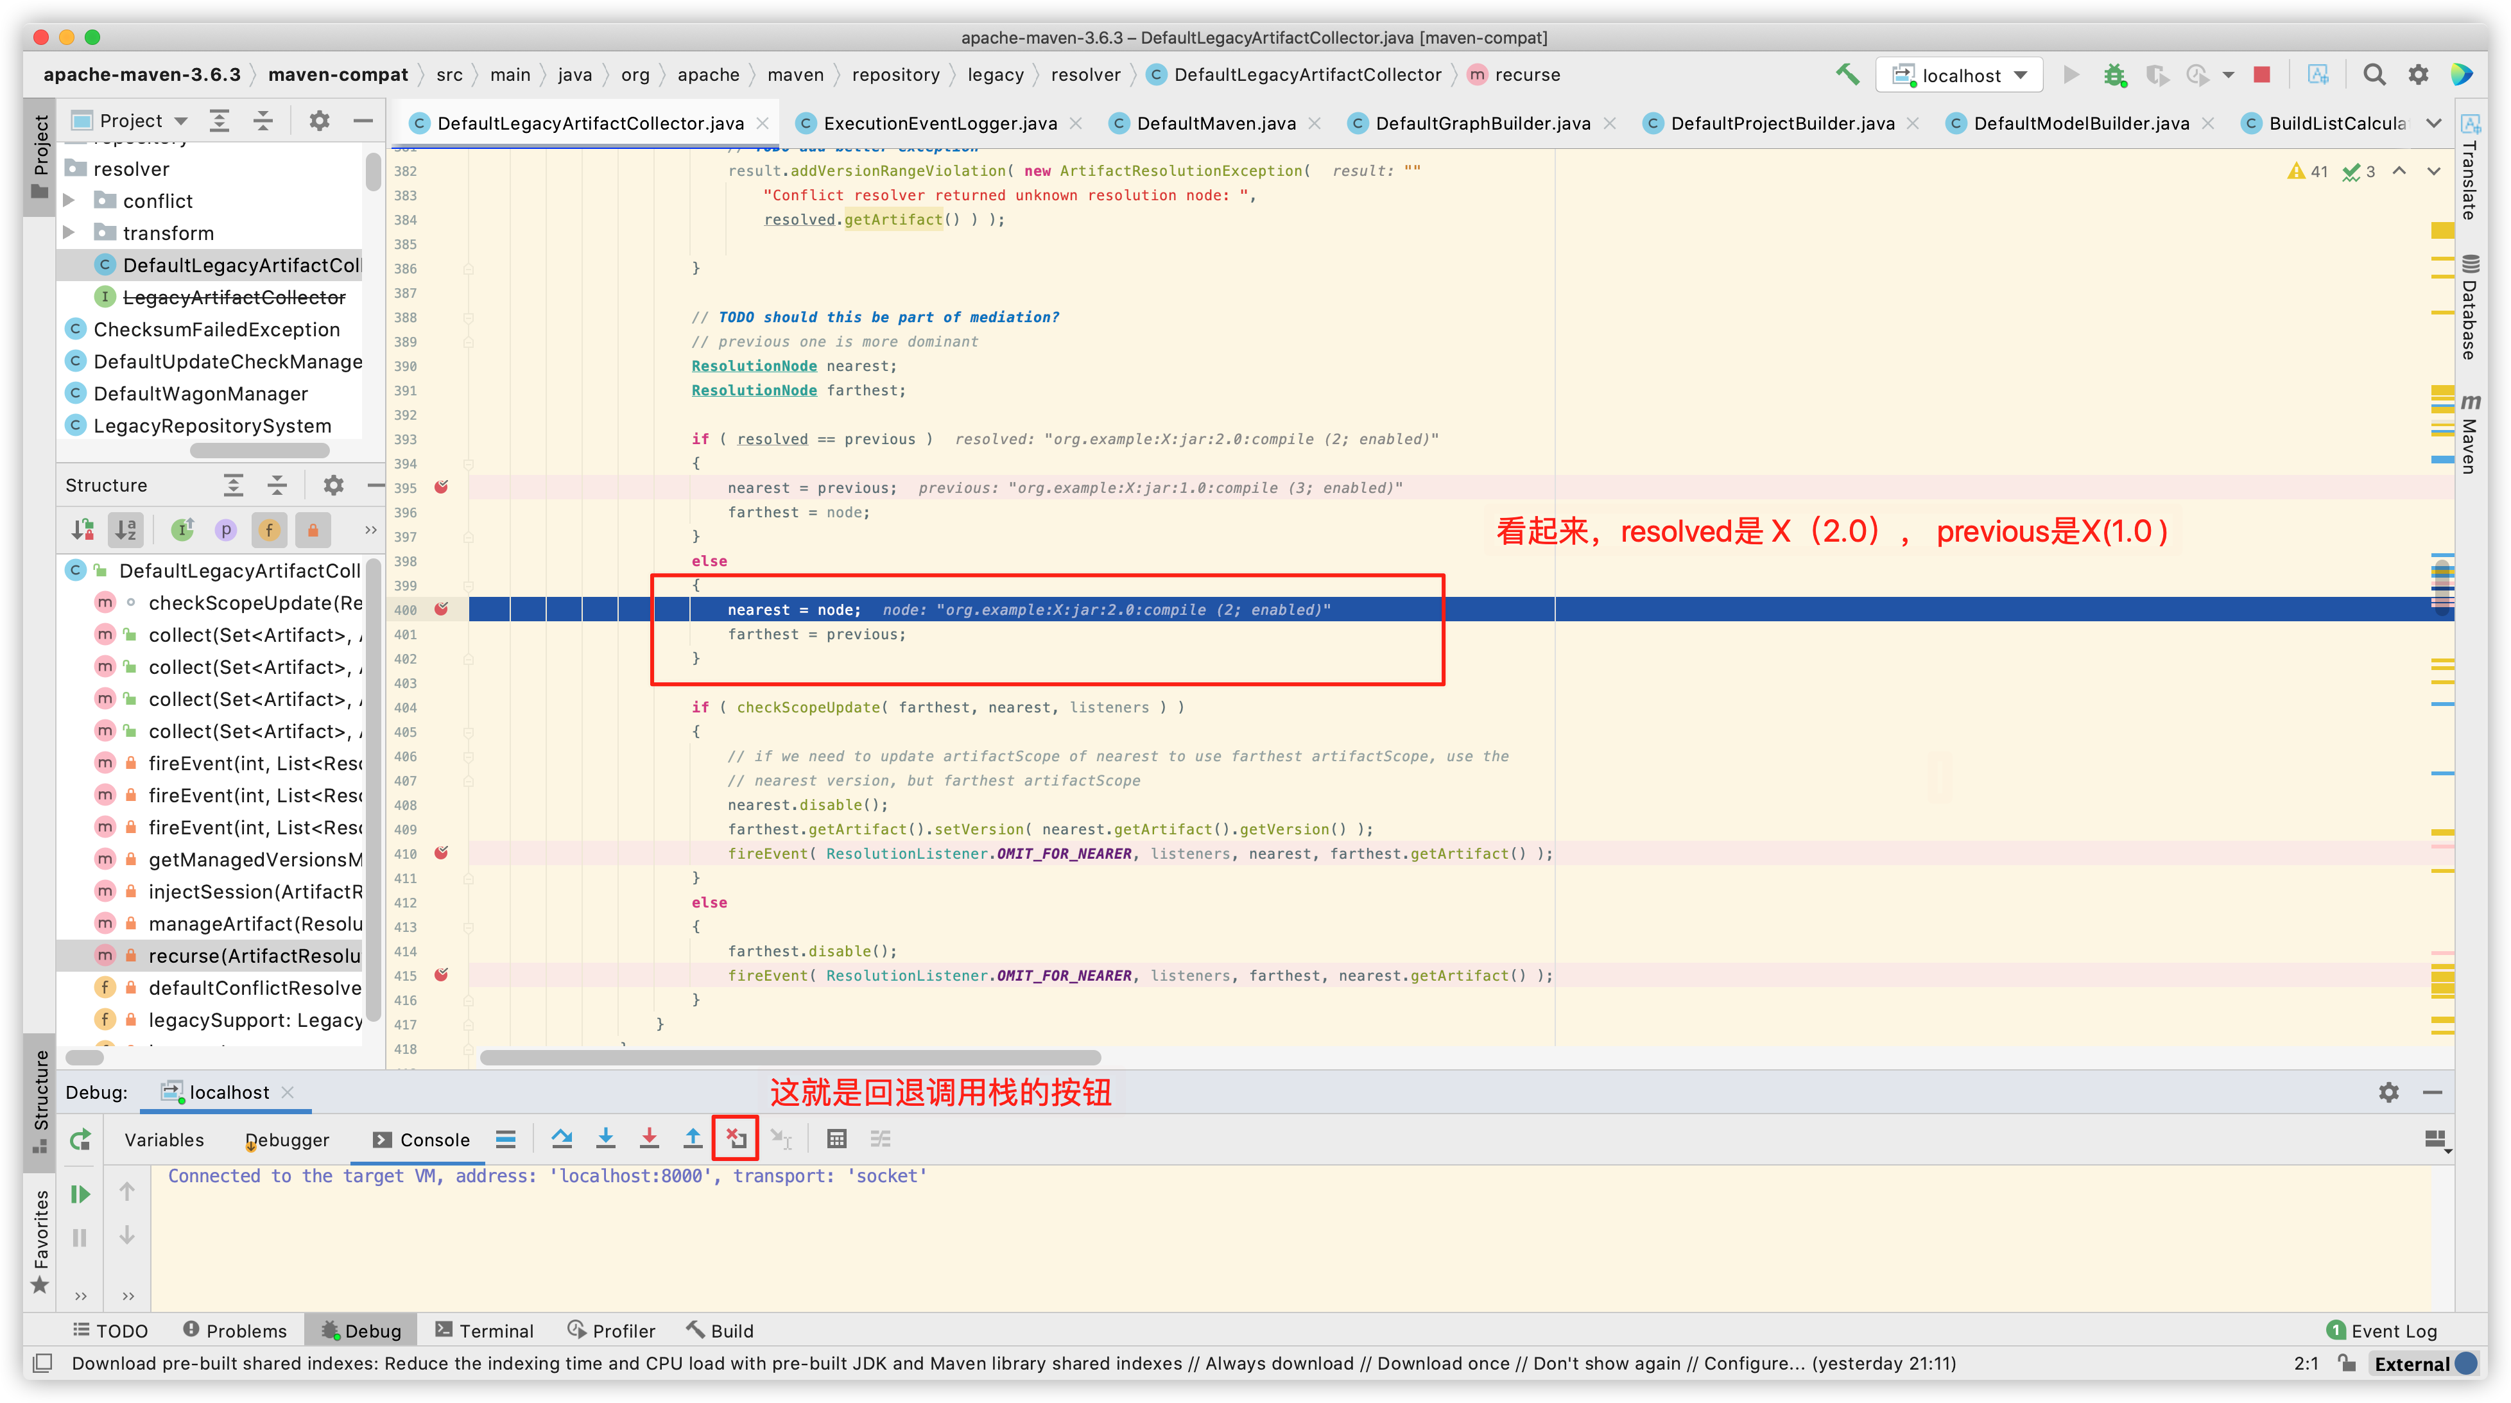Close the DefaultLegacyArtifactCollector.java tab

pos(763,123)
